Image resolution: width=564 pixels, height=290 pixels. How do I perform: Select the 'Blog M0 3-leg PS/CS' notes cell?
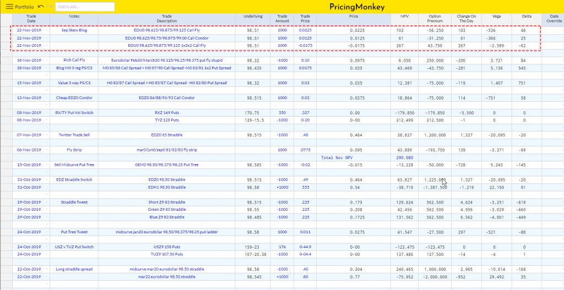pos(74,68)
